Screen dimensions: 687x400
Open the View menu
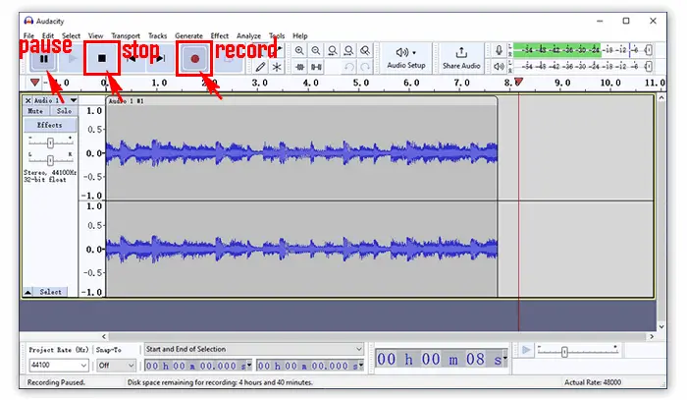coord(95,36)
